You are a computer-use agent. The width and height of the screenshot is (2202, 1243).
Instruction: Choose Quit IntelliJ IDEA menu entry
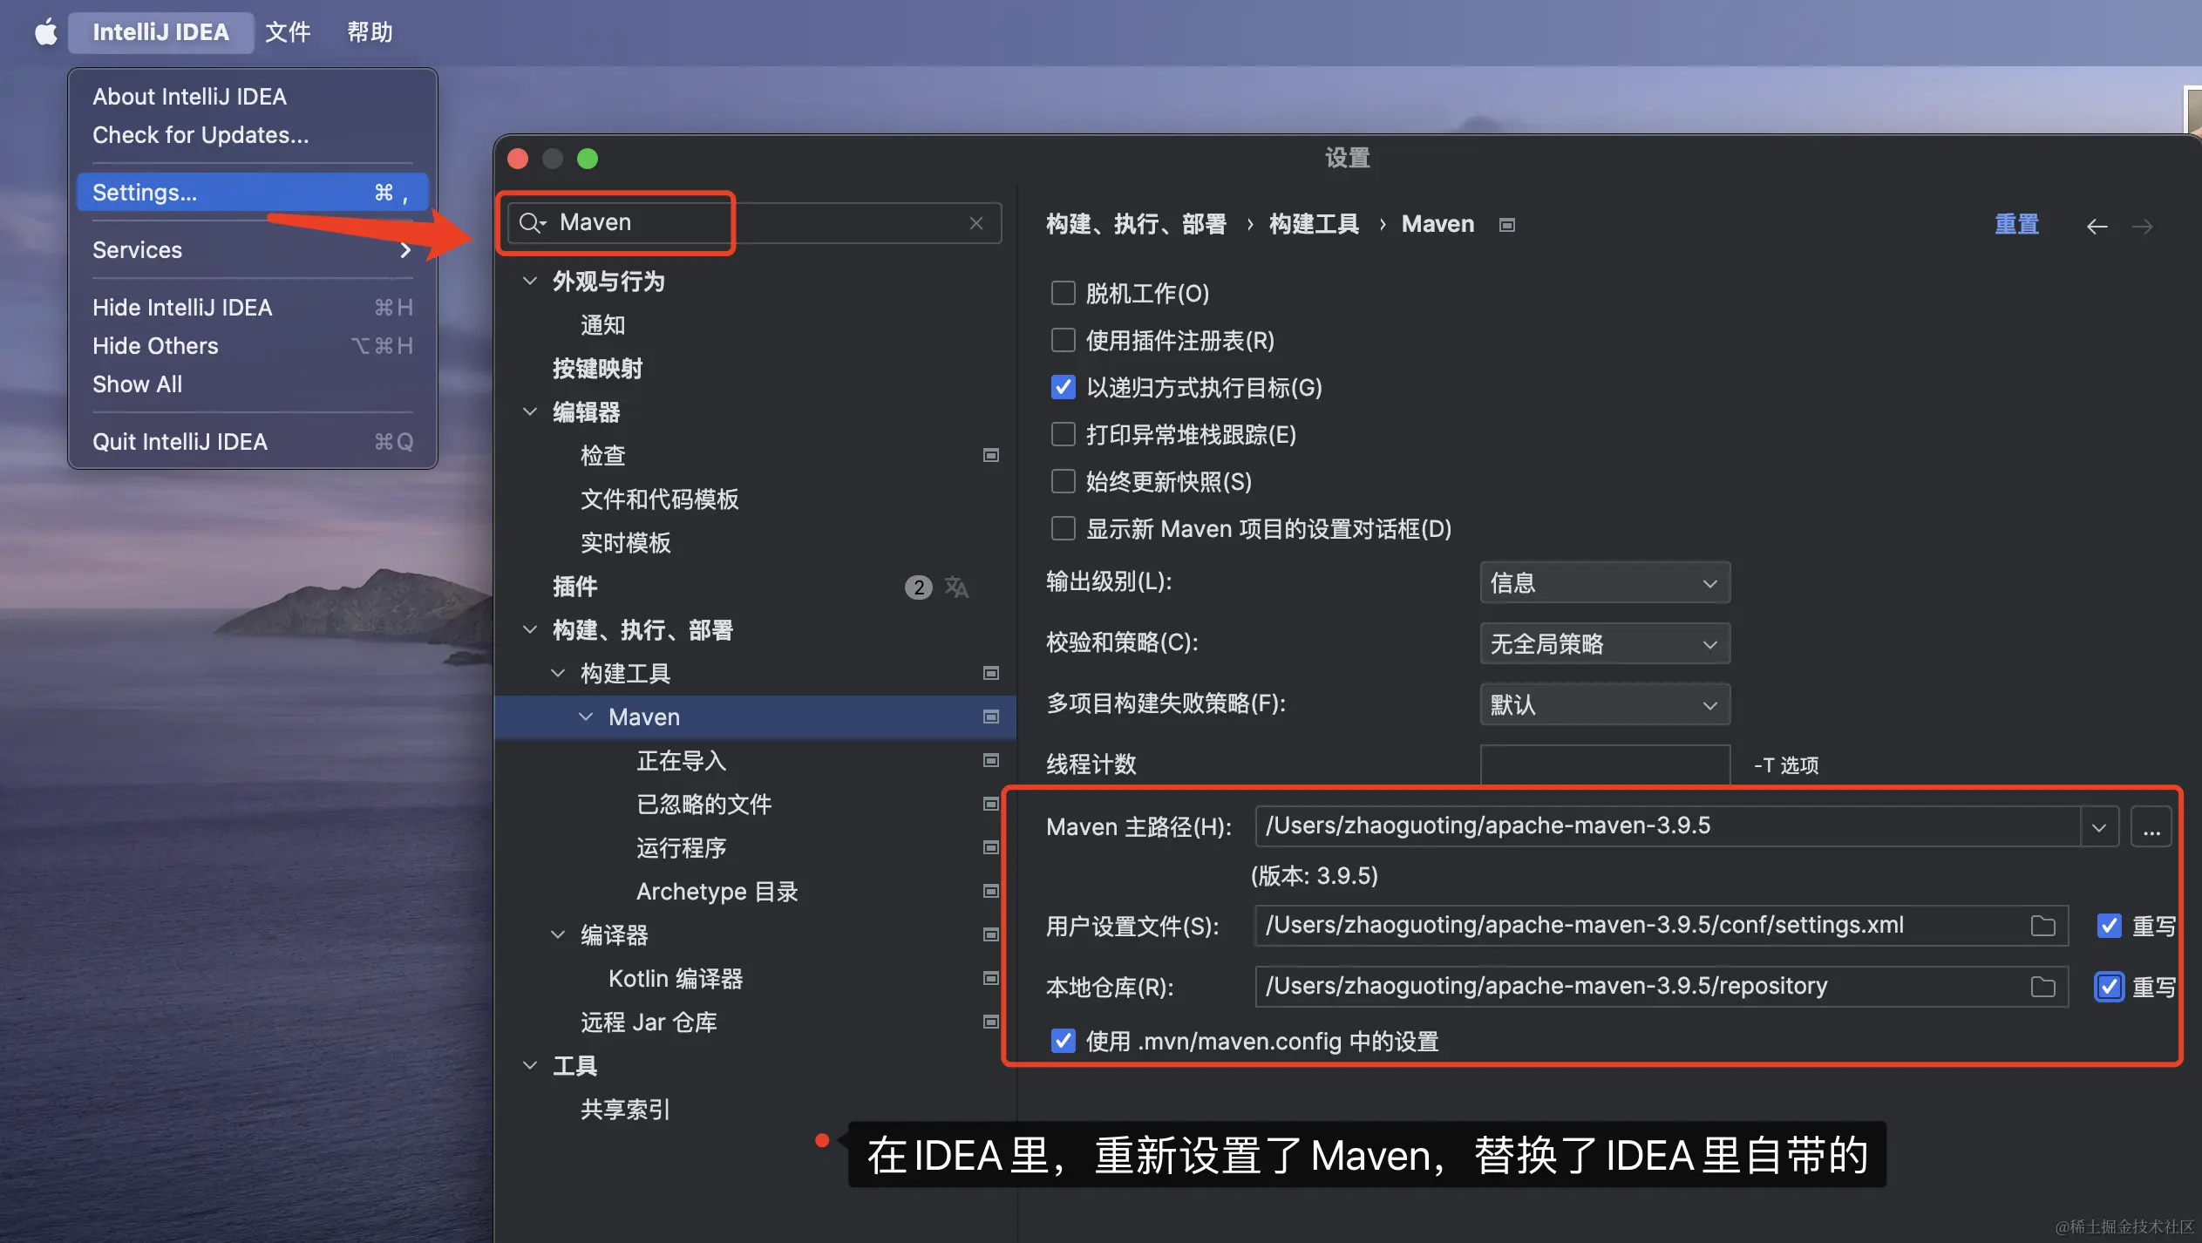(x=253, y=442)
